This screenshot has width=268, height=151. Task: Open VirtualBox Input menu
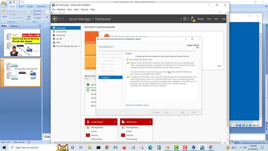click(x=76, y=9)
